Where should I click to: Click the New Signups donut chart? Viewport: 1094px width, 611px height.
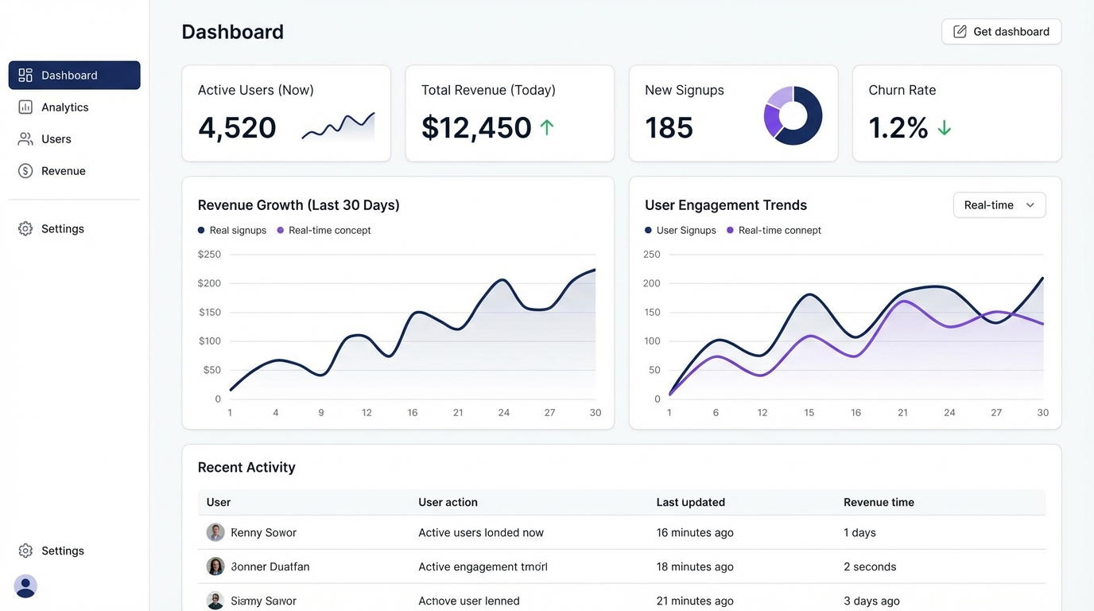(793, 115)
